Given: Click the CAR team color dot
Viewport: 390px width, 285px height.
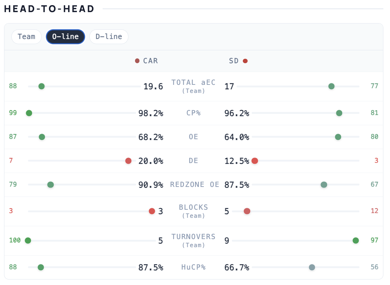Looking at the screenshot, I should click(137, 61).
